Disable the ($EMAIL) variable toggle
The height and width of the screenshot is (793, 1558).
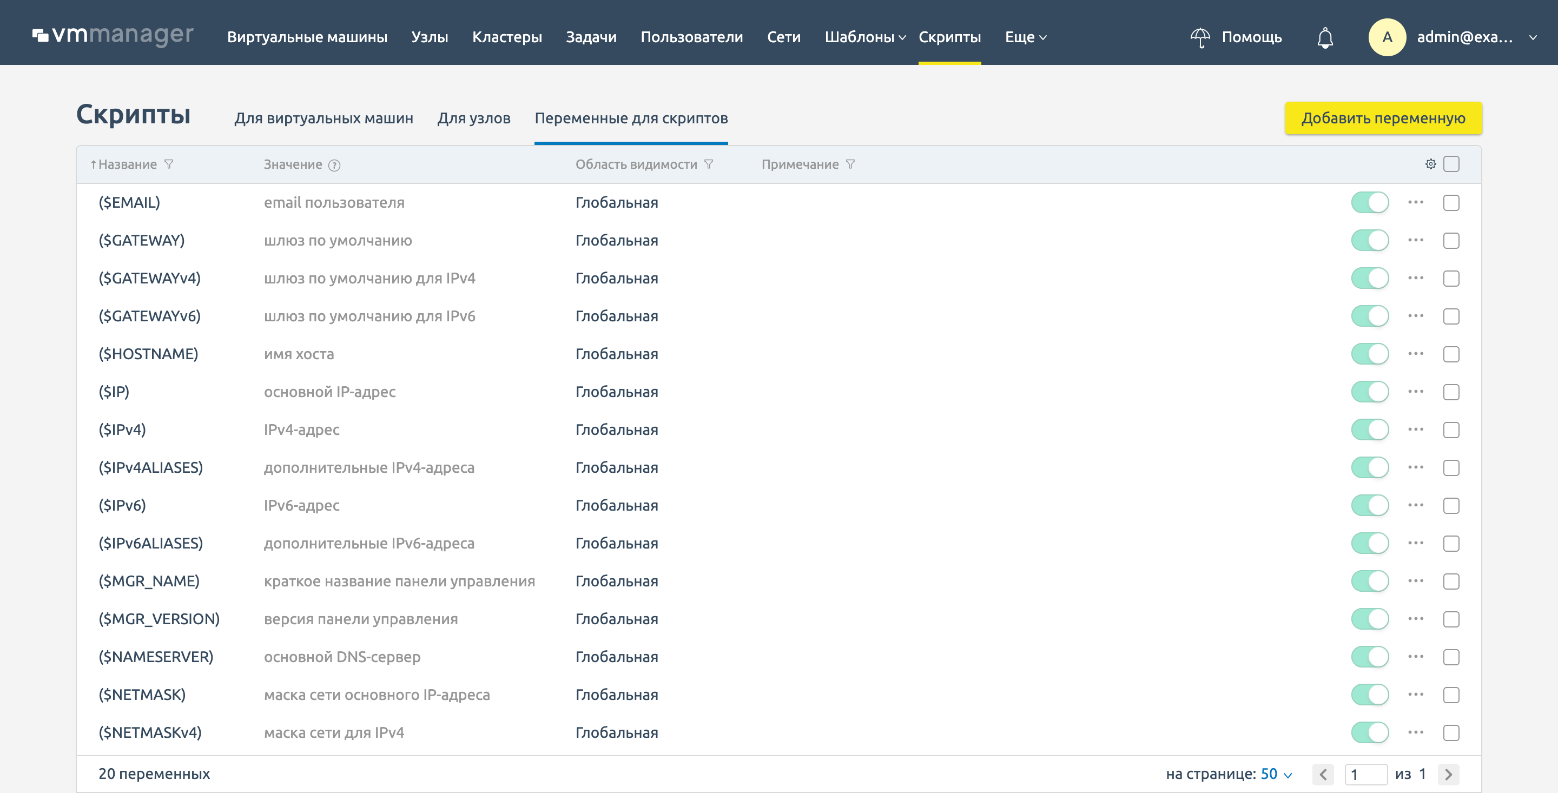coord(1370,203)
